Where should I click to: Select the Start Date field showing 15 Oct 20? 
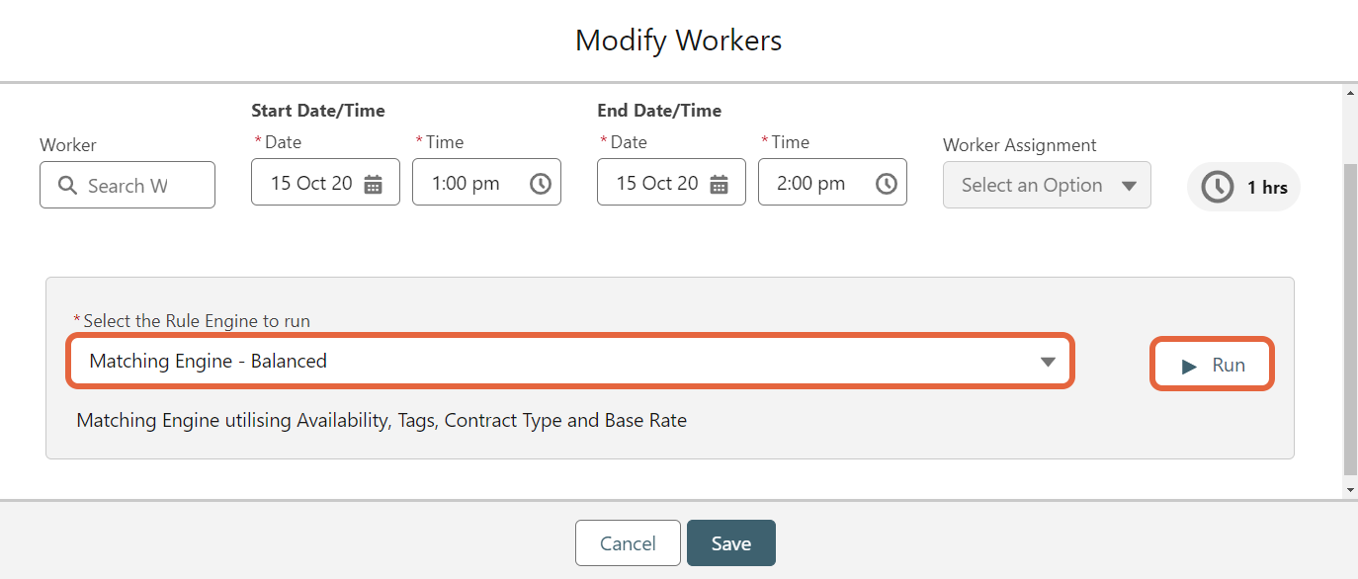pos(311,182)
